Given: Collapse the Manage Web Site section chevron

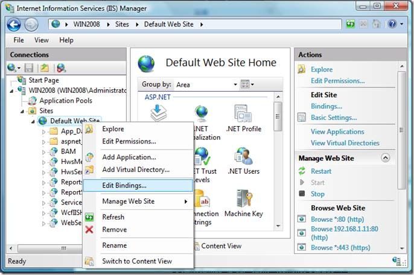Looking at the screenshot, I should 386,158.
